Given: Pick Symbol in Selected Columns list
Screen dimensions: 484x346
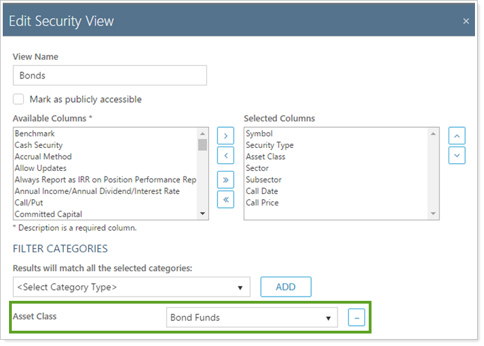Looking at the screenshot, I should (259, 133).
